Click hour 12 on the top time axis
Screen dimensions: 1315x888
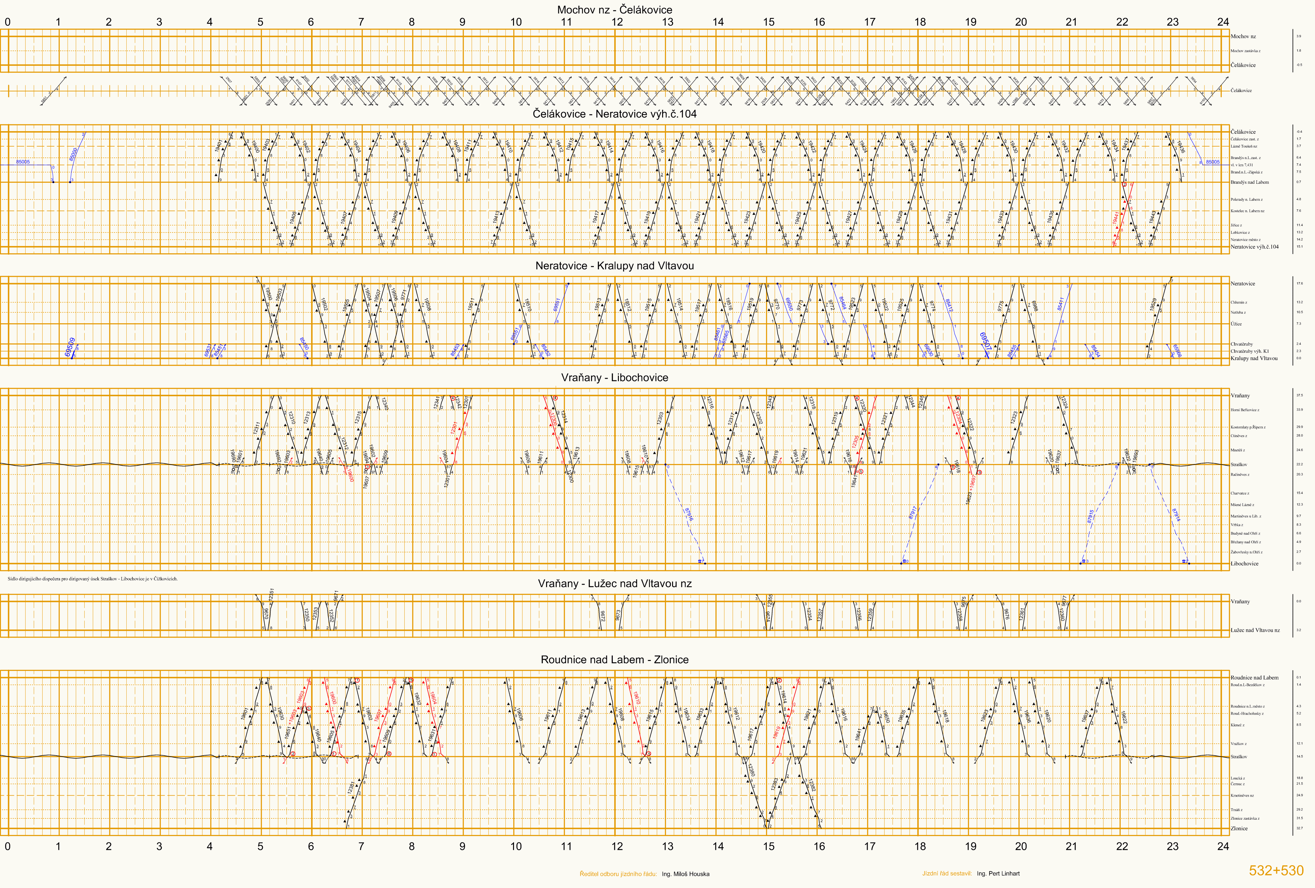pos(617,22)
